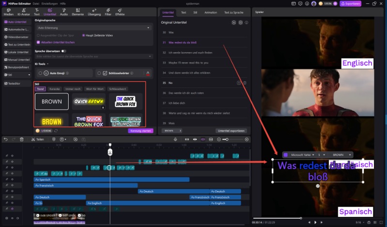Screen dimensions: 387x227
Task: Select Haupt Zeitleiste Video radio option
Action: [x=83, y=35]
